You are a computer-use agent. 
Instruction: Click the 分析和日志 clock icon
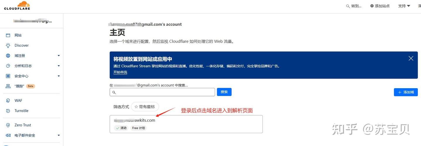point(8,66)
